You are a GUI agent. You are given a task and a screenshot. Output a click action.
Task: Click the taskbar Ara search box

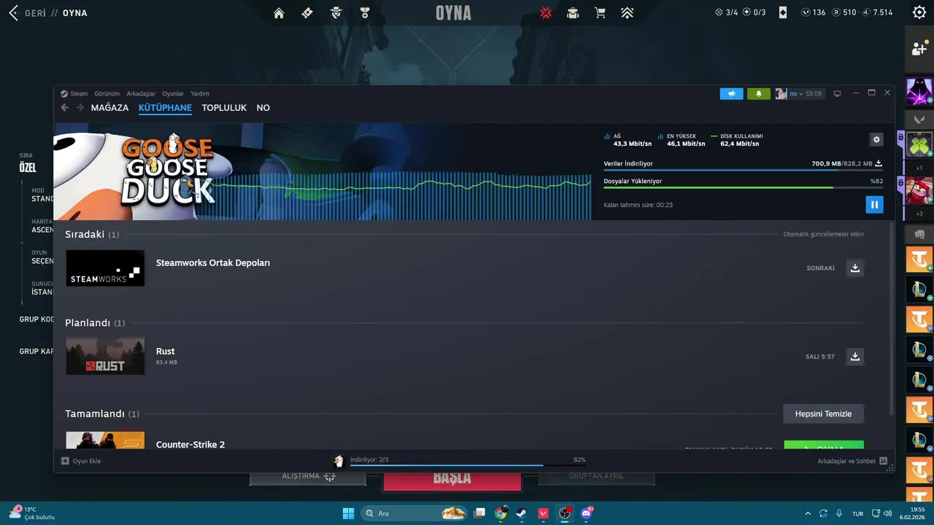(x=414, y=513)
